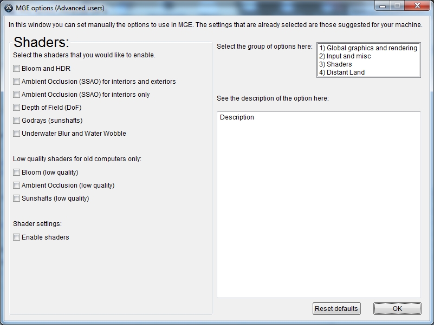Viewport: 434px width, 325px height.
Task: Toggle SSAO for interiors only
Action: (x=17, y=95)
